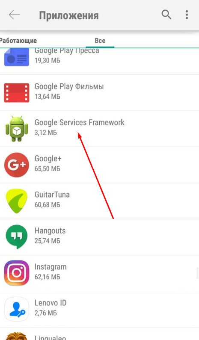Open Instagram 62,16 МБ entry

tap(99, 273)
